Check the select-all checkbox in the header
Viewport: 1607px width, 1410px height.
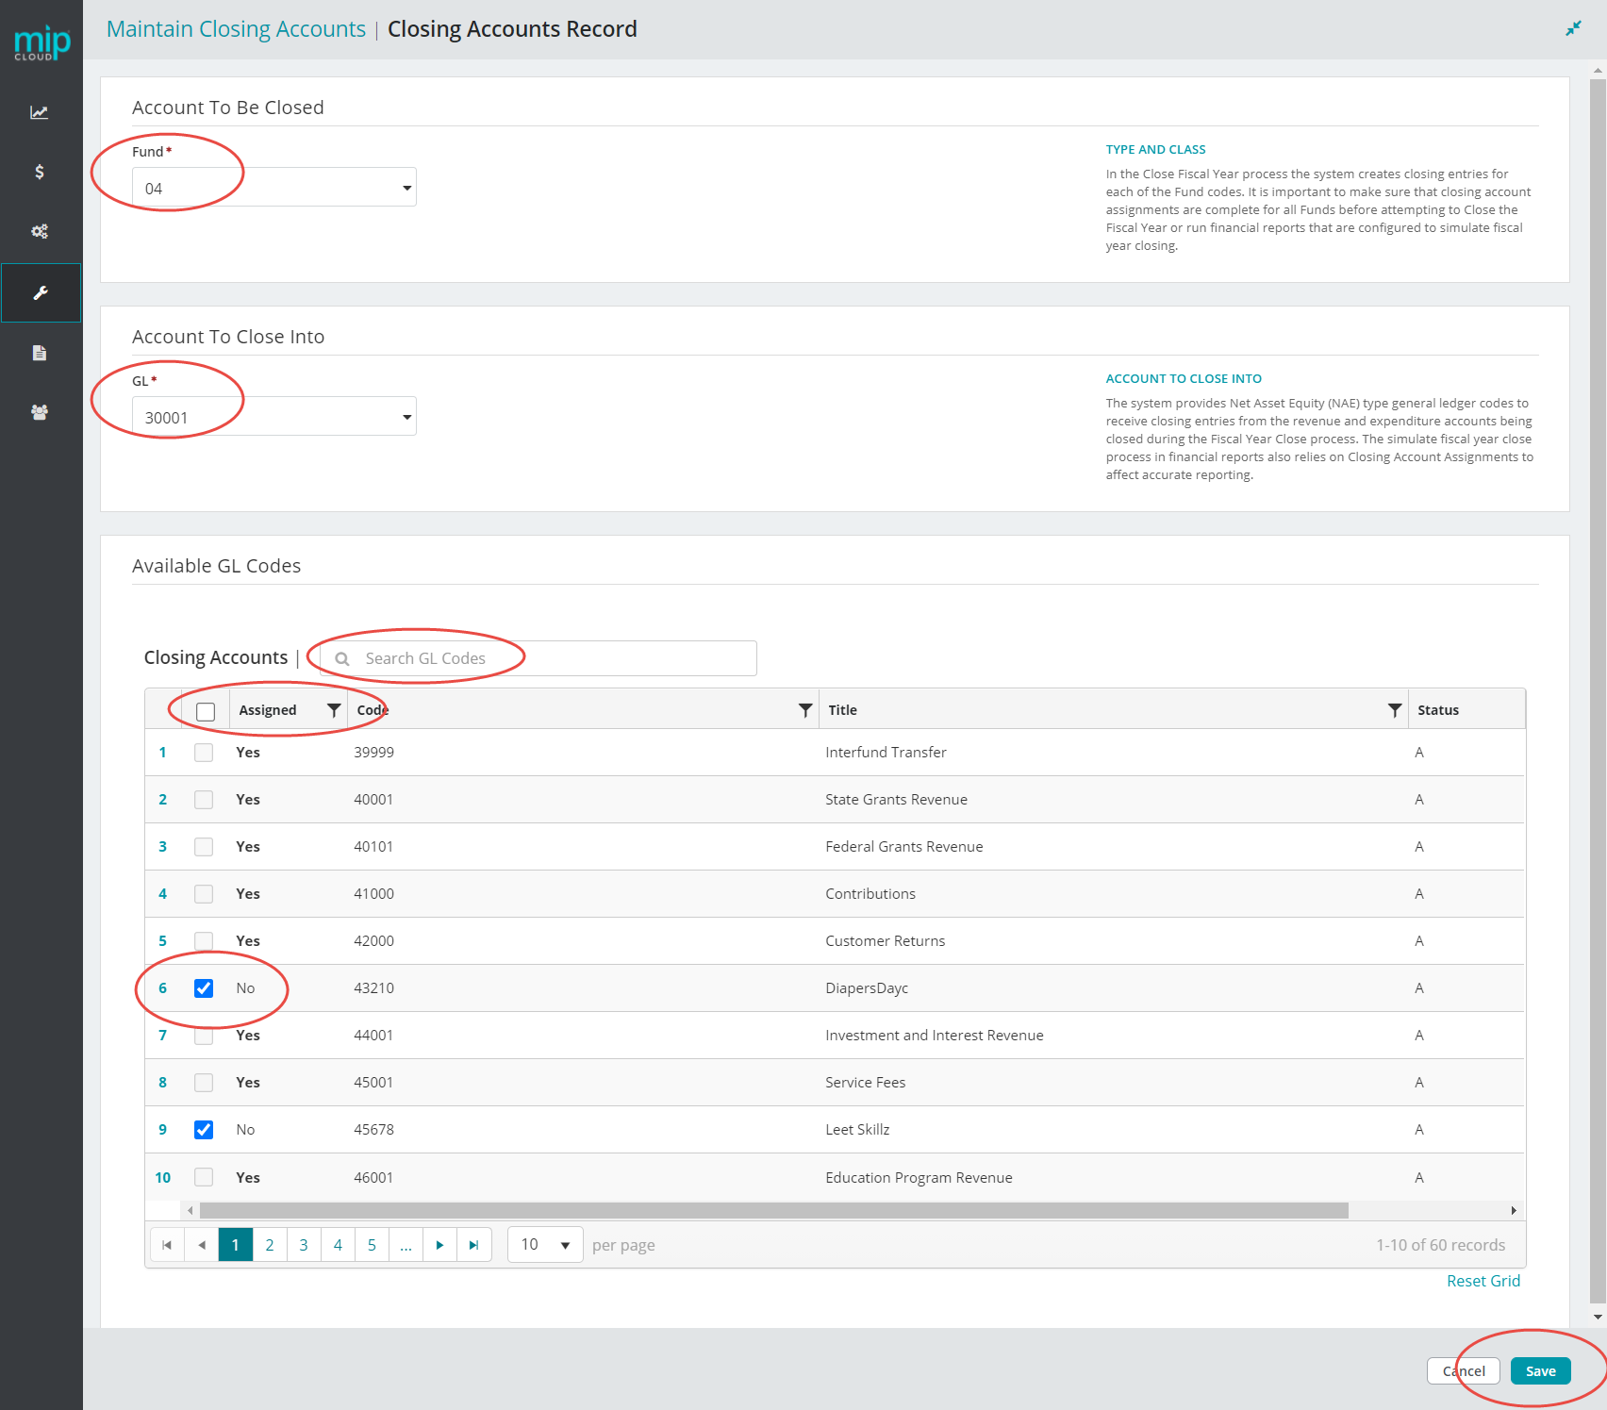click(204, 711)
